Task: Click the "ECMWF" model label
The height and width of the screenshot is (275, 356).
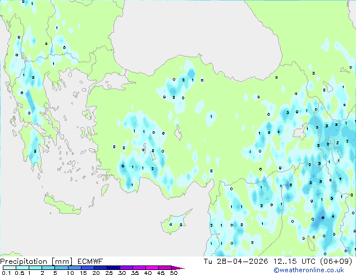Action: click(90, 262)
